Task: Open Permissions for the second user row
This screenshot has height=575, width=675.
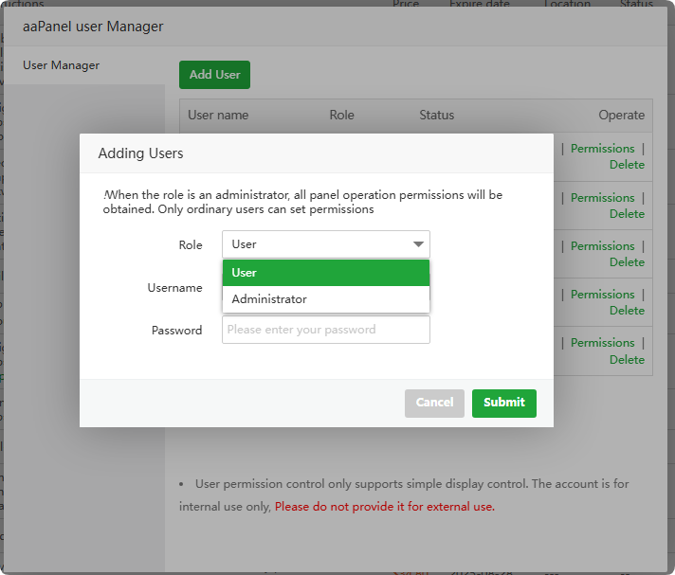Action: (602, 198)
